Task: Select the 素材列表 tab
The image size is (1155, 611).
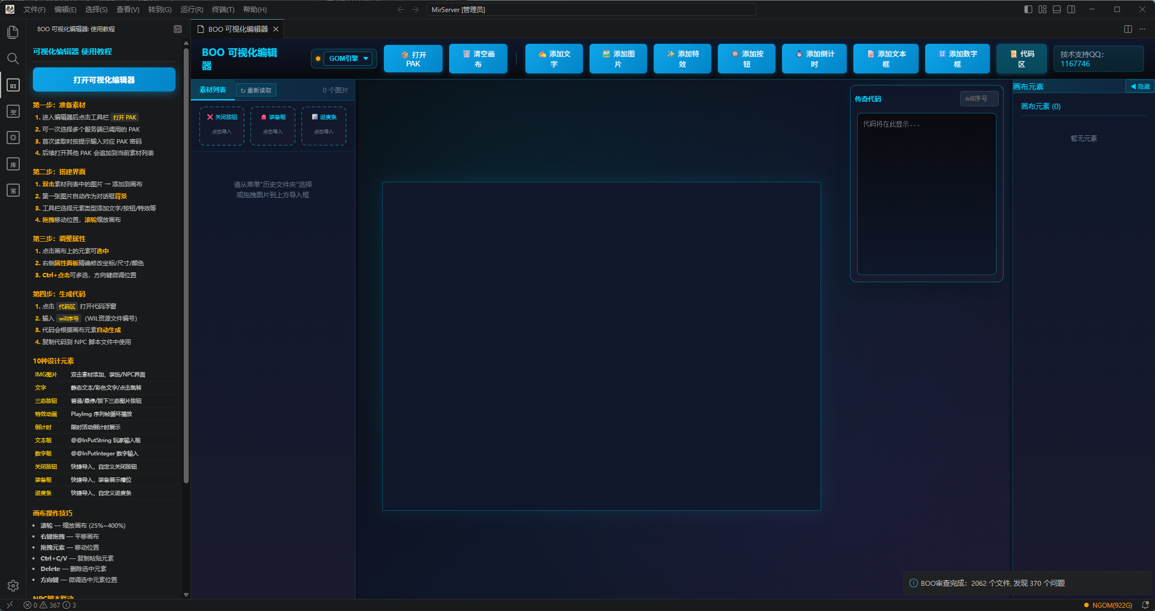Action: (213, 90)
